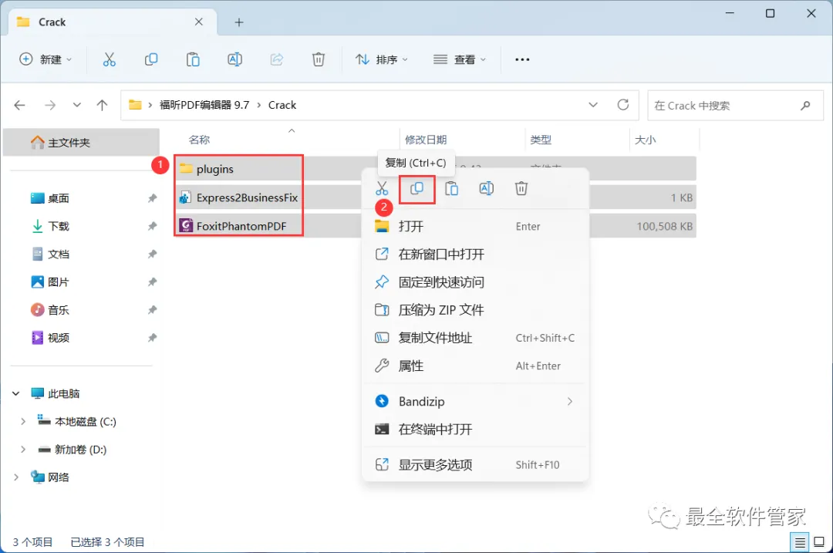Unpin 图片 using its pin icon

(153, 282)
